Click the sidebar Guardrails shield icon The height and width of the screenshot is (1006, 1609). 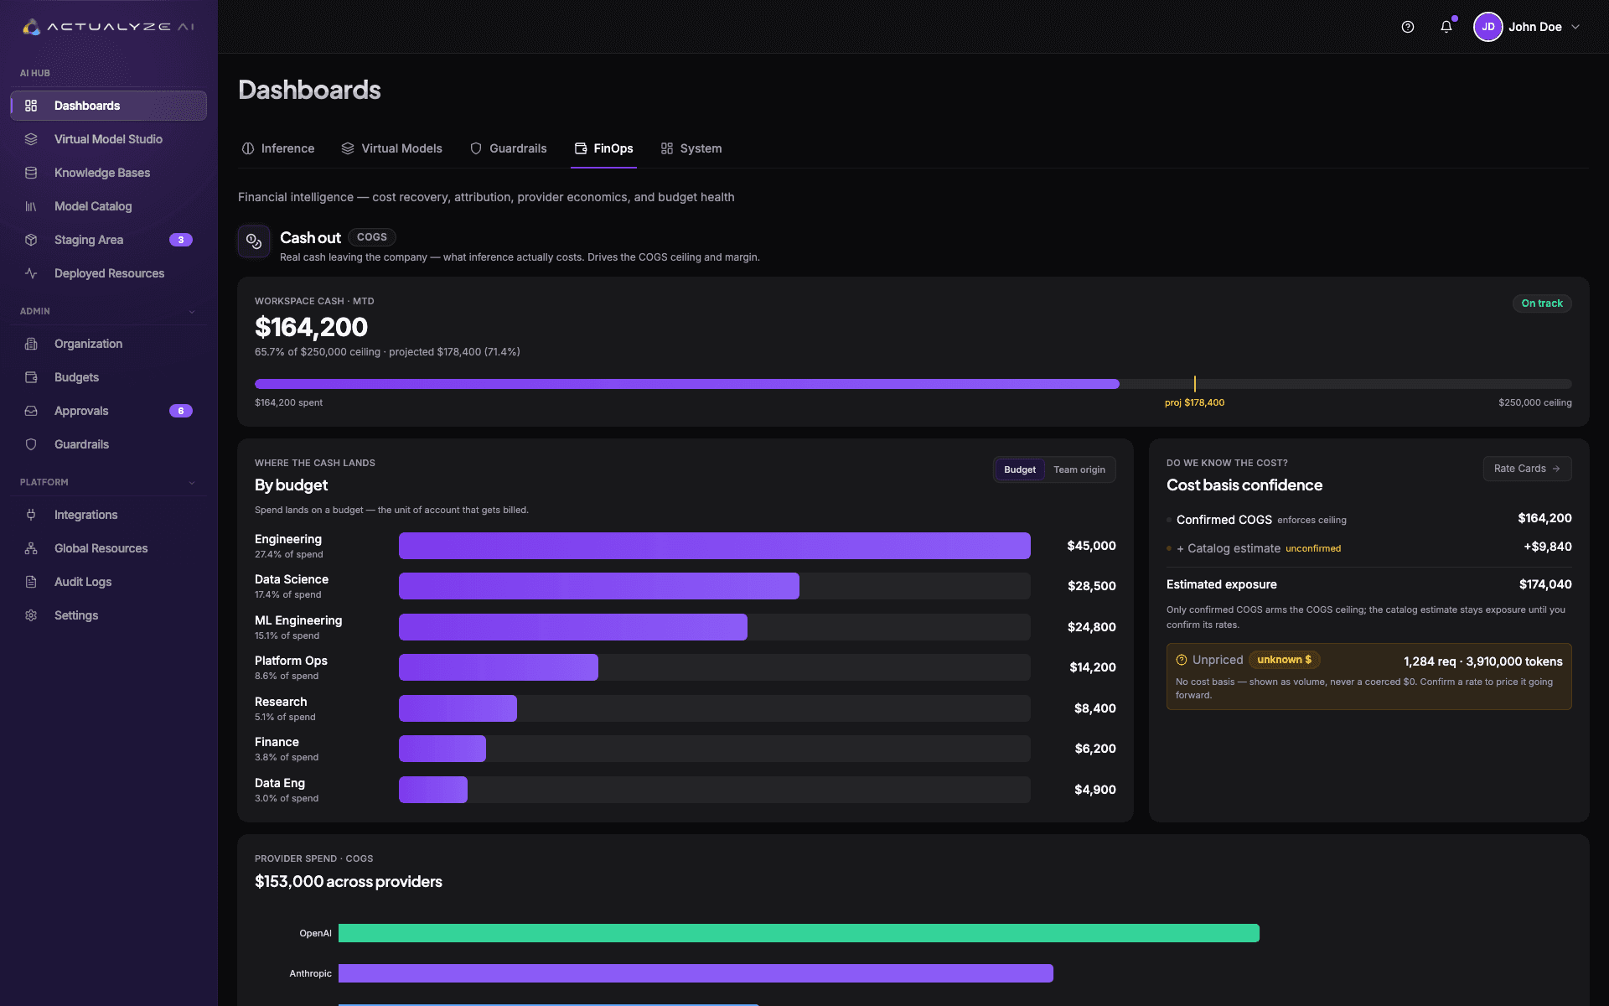click(31, 444)
